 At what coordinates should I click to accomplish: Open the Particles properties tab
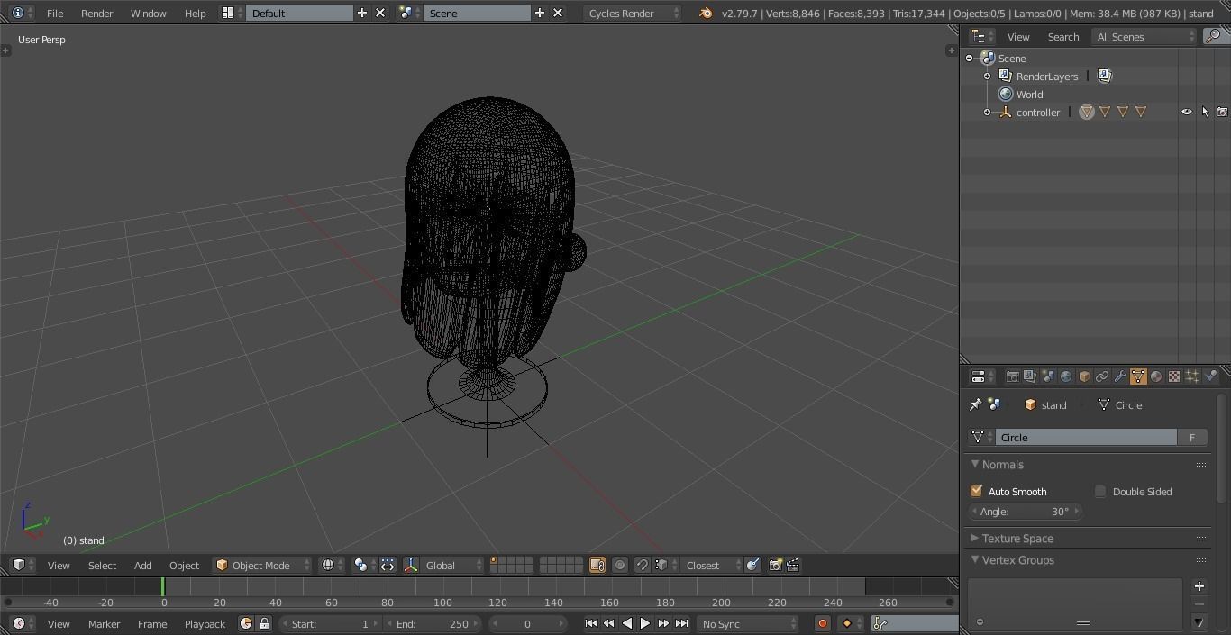click(1192, 376)
